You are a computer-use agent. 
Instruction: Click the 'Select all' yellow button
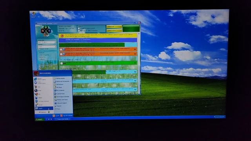tap(114, 27)
